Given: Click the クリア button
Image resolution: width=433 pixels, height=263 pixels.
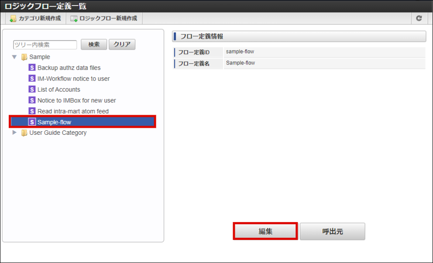Looking at the screenshot, I should (x=122, y=44).
